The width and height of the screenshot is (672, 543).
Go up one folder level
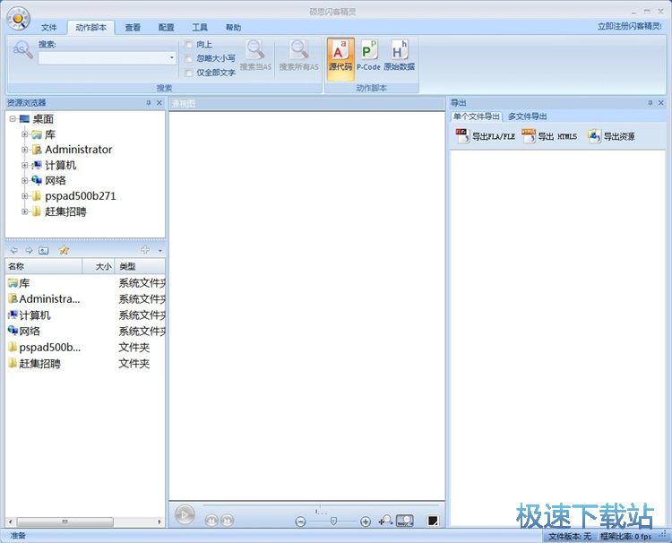pyautogui.click(x=44, y=250)
